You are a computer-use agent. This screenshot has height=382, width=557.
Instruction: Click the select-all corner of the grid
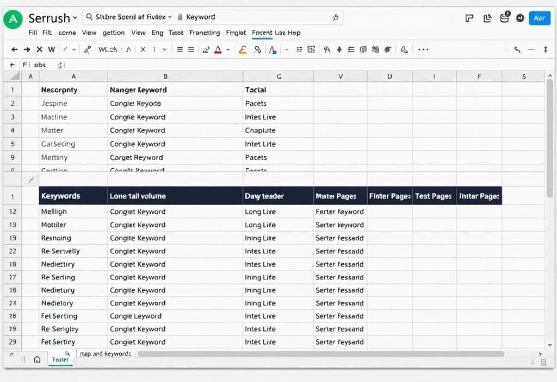pyautogui.click(x=13, y=76)
